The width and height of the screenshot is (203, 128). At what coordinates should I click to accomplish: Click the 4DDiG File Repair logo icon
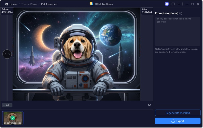tap(91, 4)
